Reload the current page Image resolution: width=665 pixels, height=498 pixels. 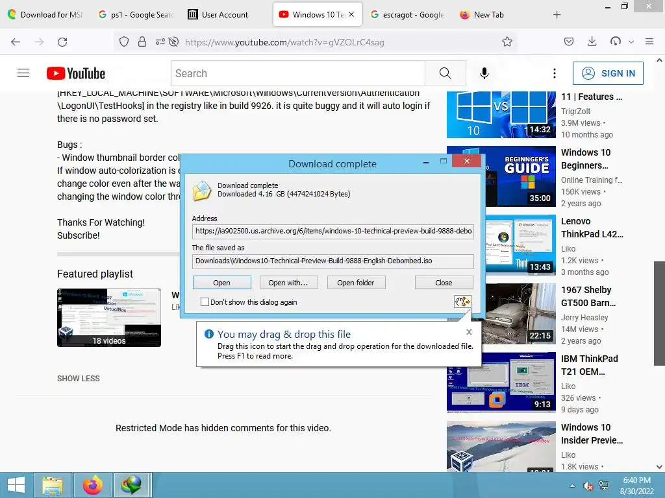(62, 42)
